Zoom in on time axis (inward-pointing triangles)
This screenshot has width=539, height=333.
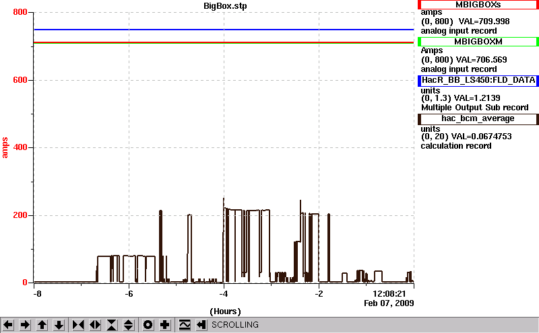coord(78,325)
